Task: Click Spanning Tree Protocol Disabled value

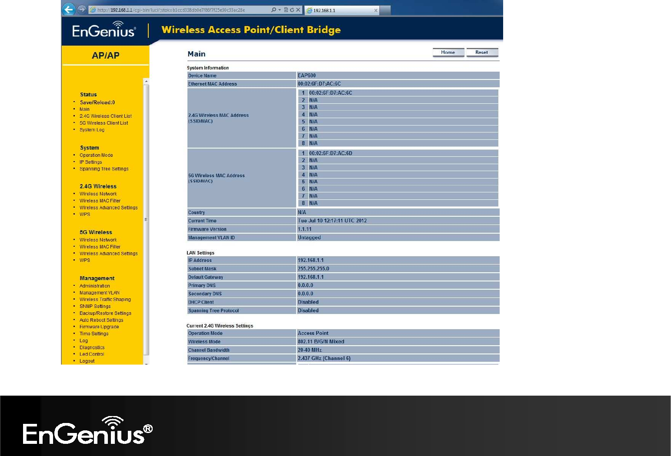Action: click(x=308, y=311)
